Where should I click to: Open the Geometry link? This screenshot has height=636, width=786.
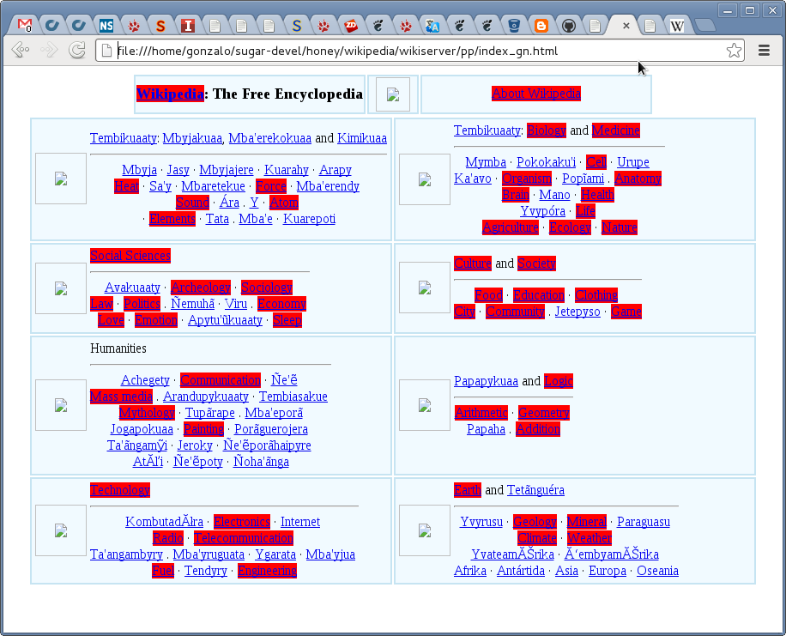544,413
